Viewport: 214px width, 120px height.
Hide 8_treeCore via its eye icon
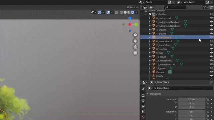tap(211, 49)
